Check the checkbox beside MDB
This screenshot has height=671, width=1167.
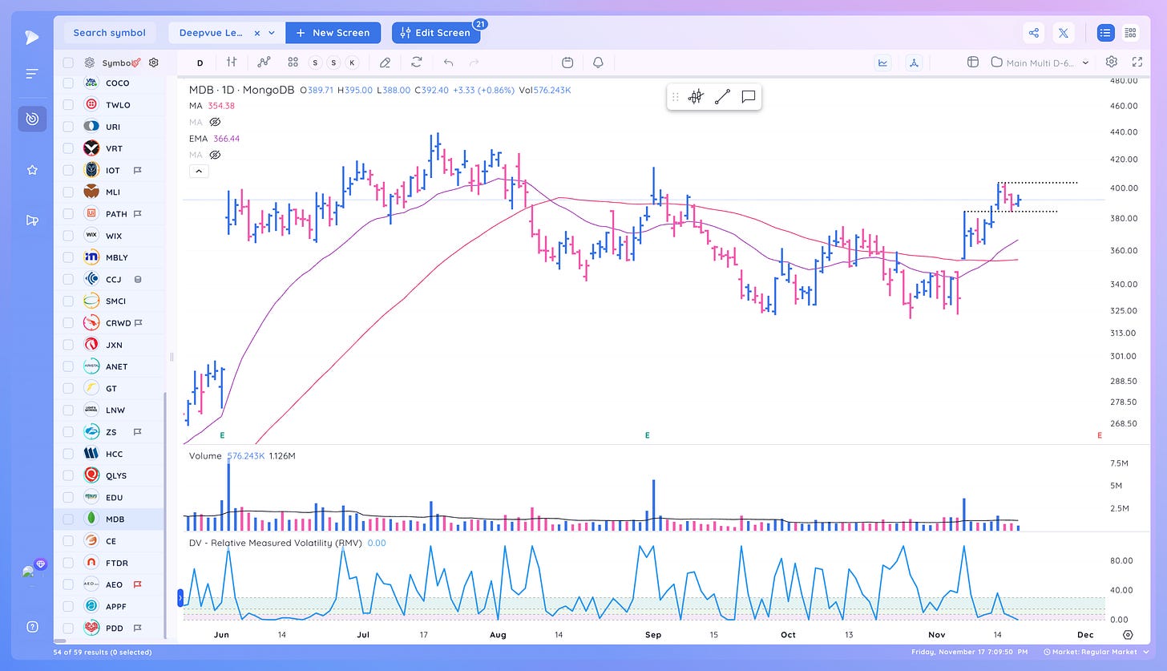click(68, 519)
